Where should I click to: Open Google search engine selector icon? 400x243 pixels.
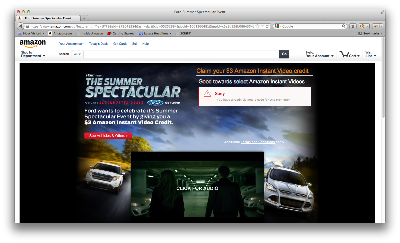pyautogui.click(x=277, y=26)
